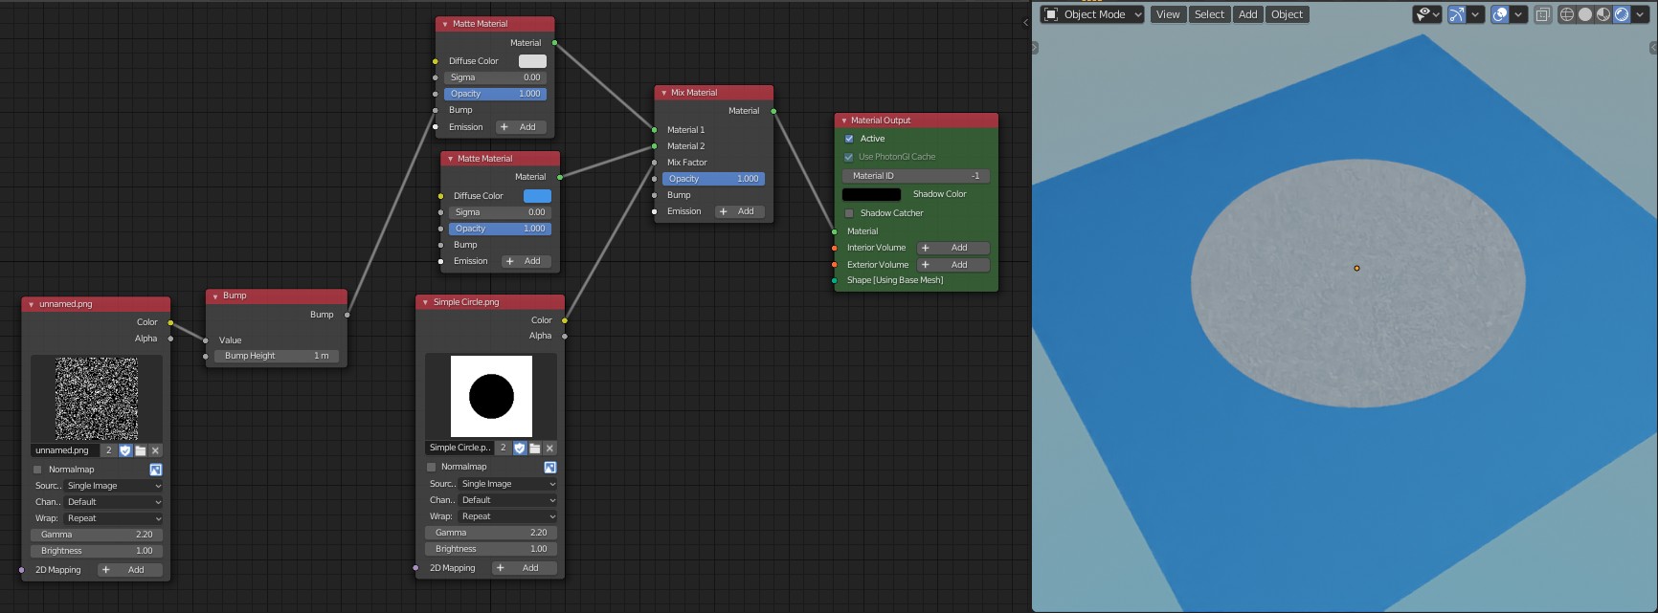
Task: Switch to wireframe shading mode
Action: 1567,14
